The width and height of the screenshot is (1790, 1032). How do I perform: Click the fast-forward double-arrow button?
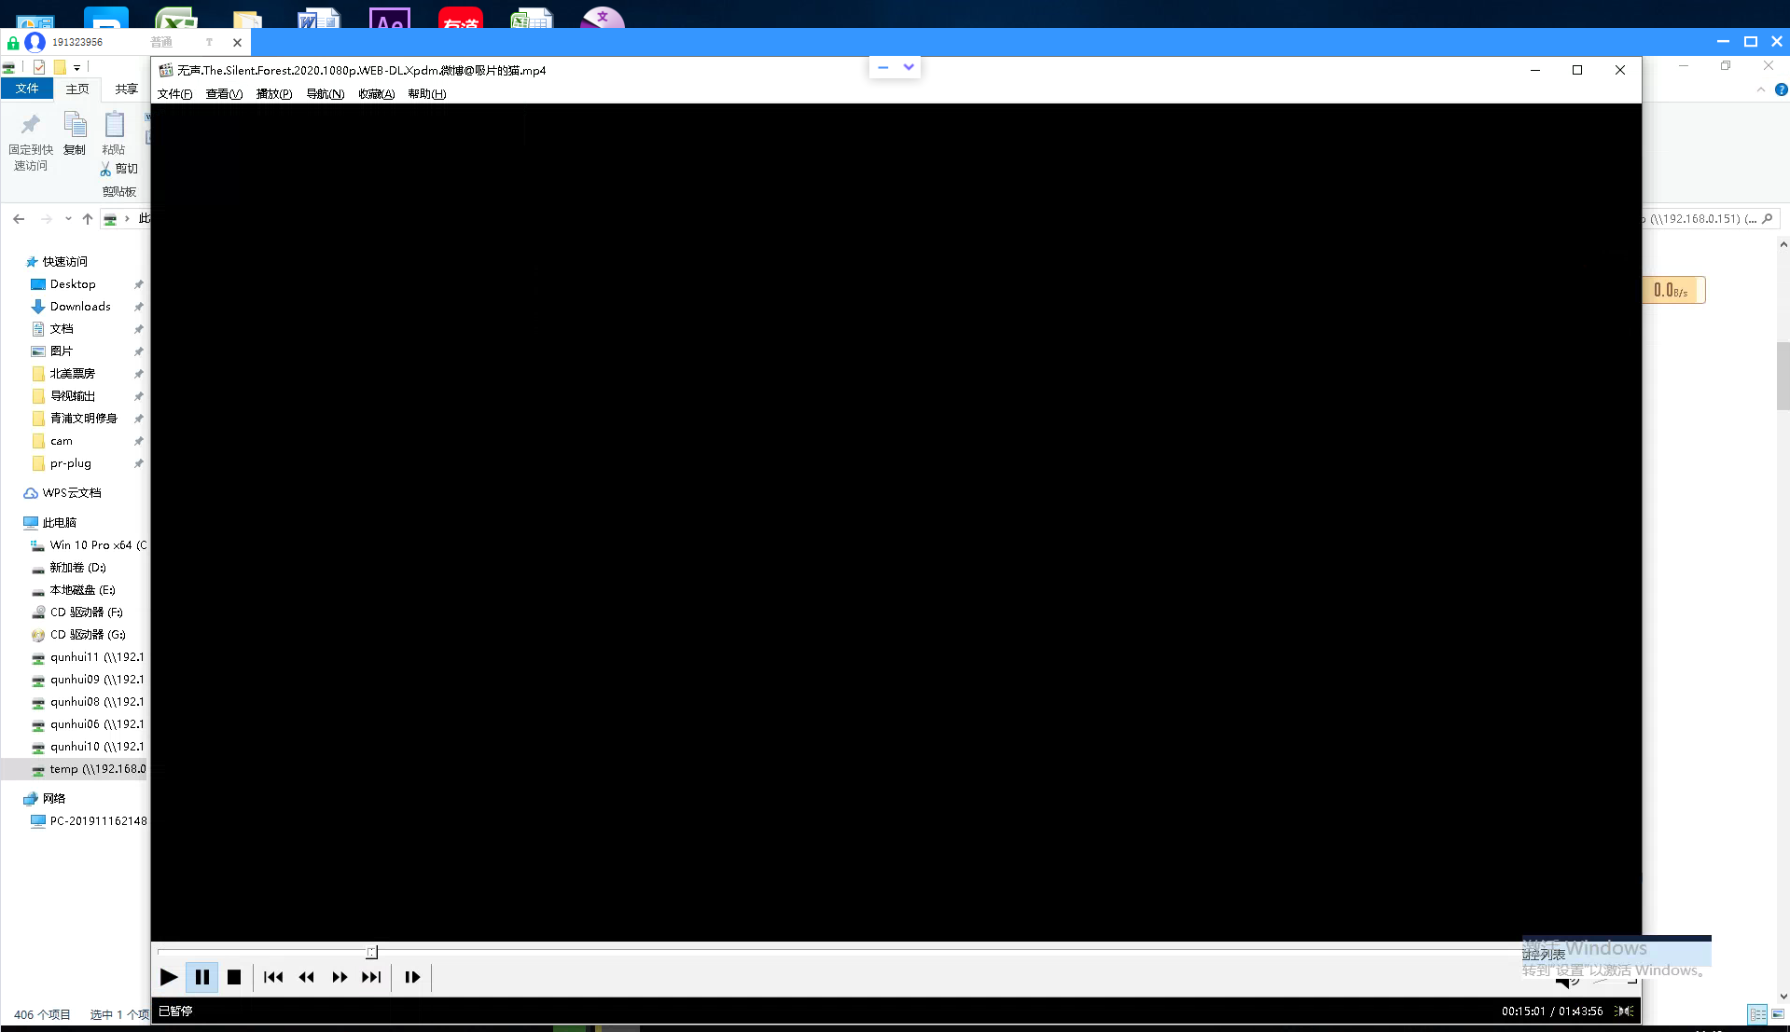pos(340,977)
